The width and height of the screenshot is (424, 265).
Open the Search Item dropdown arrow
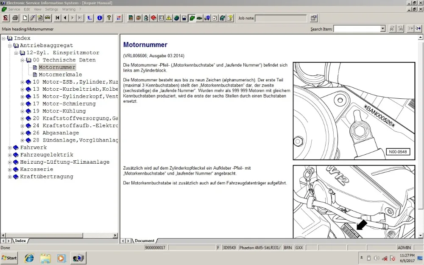[382, 29]
